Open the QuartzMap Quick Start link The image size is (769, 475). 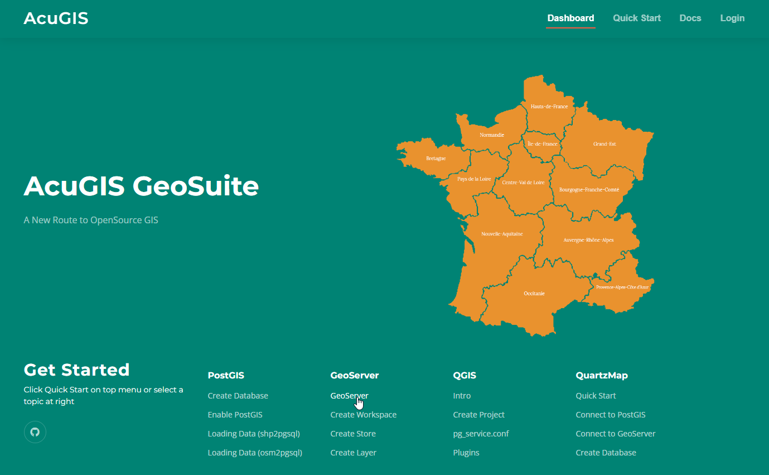596,396
